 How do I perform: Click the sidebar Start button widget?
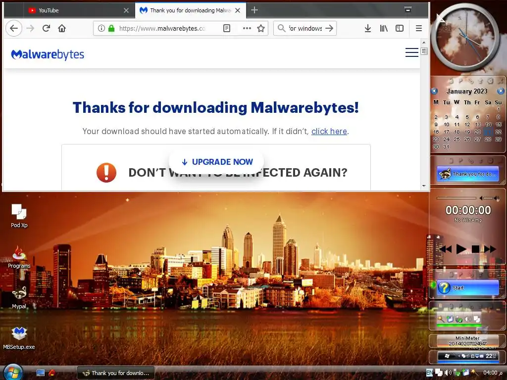467,287
